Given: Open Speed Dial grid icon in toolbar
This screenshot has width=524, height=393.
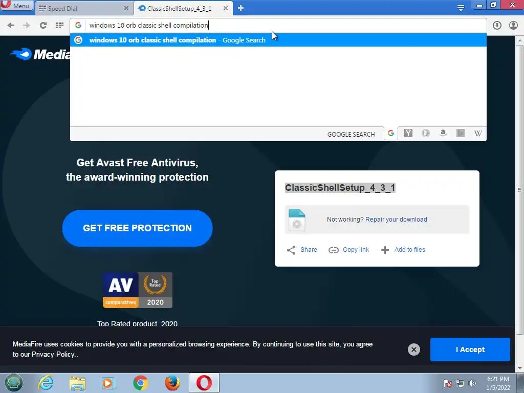Looking at the screenshot, I should pyautogui.click(x=60, y=26).
